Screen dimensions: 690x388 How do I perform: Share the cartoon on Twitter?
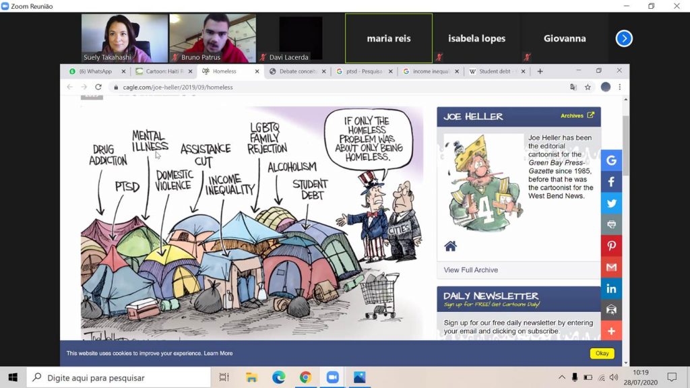click(611, 203)
